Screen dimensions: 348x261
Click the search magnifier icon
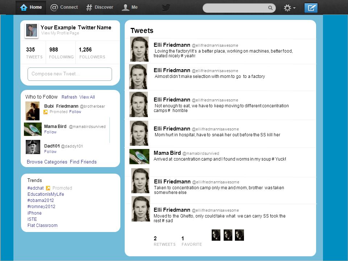(x=270, y=8)
